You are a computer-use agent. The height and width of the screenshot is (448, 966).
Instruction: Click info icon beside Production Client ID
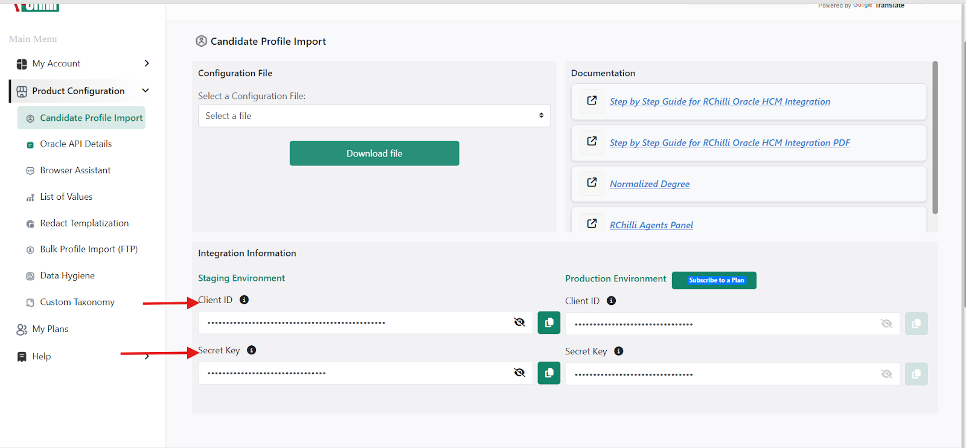pos(611,301)
